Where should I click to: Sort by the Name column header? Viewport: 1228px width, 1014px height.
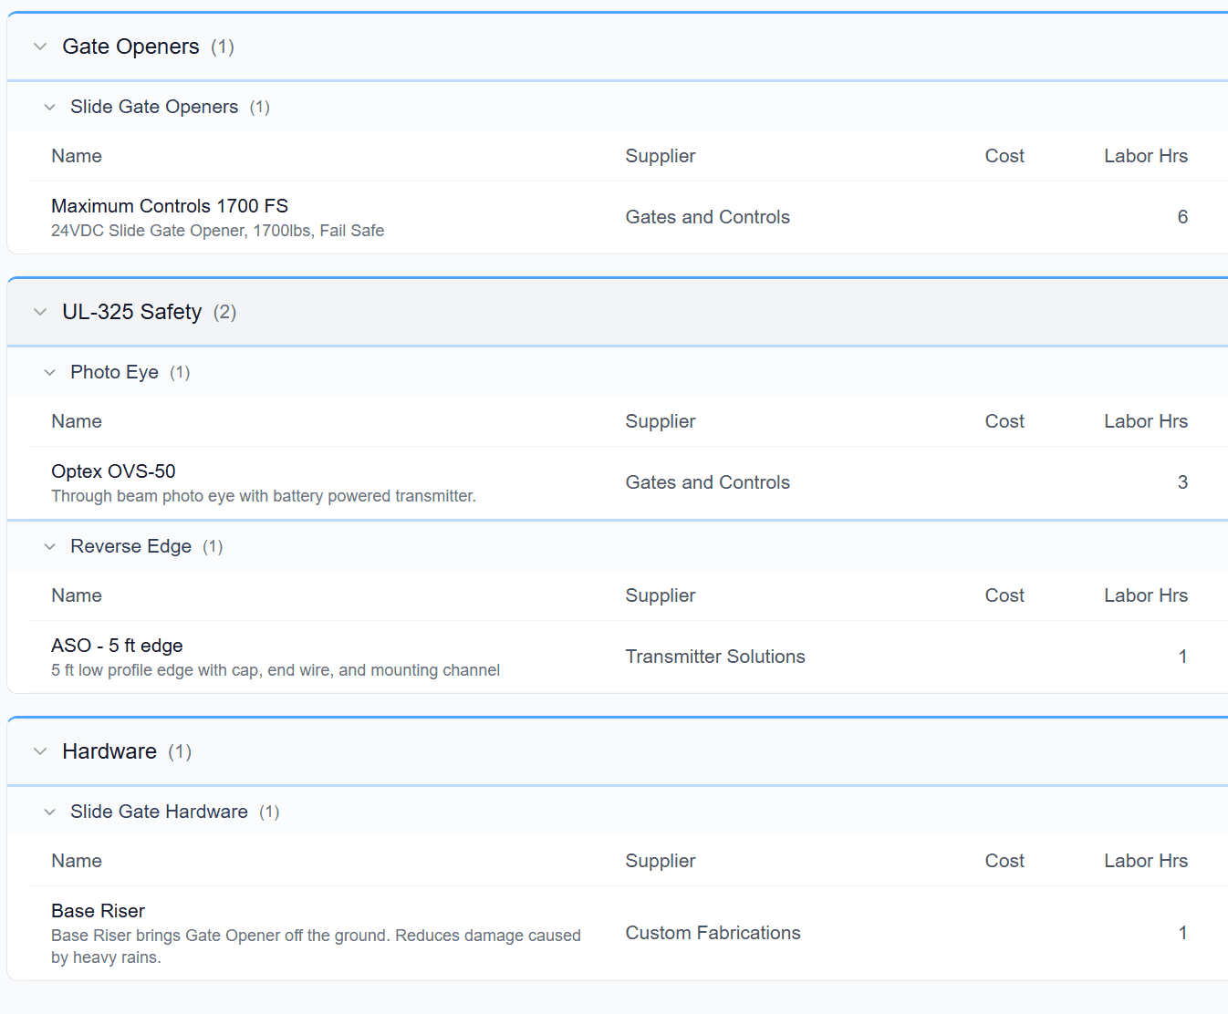(x=77, y=156)
